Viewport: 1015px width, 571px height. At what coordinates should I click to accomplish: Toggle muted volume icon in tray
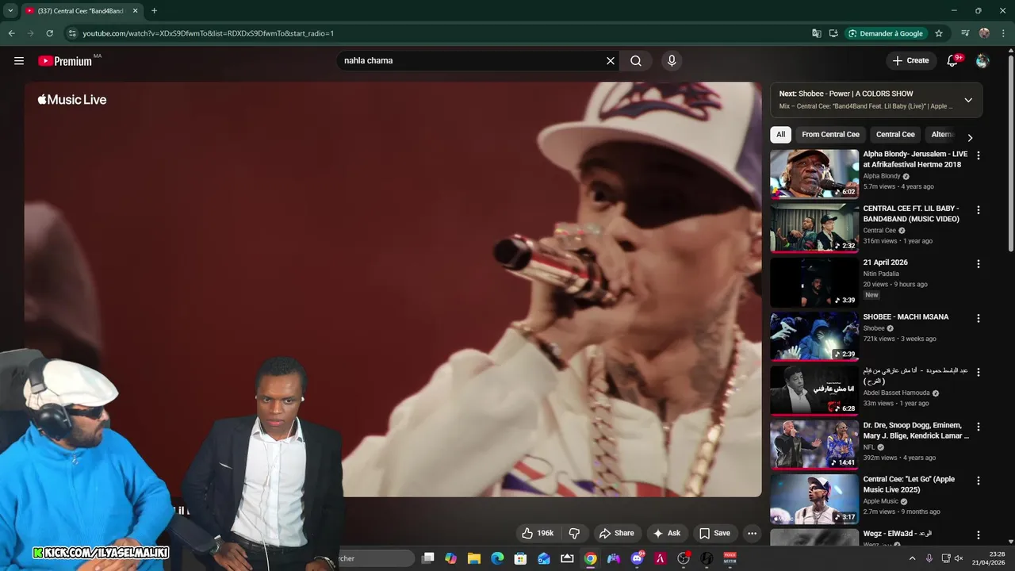click(x=960, y=558)
